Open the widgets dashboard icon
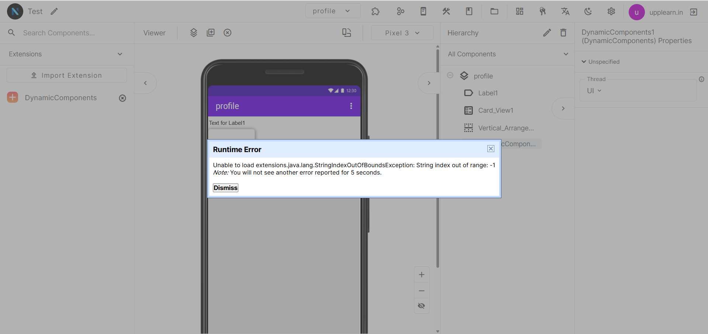The width and height of the screenshot is (708, 334). click(x=519, y=11)
